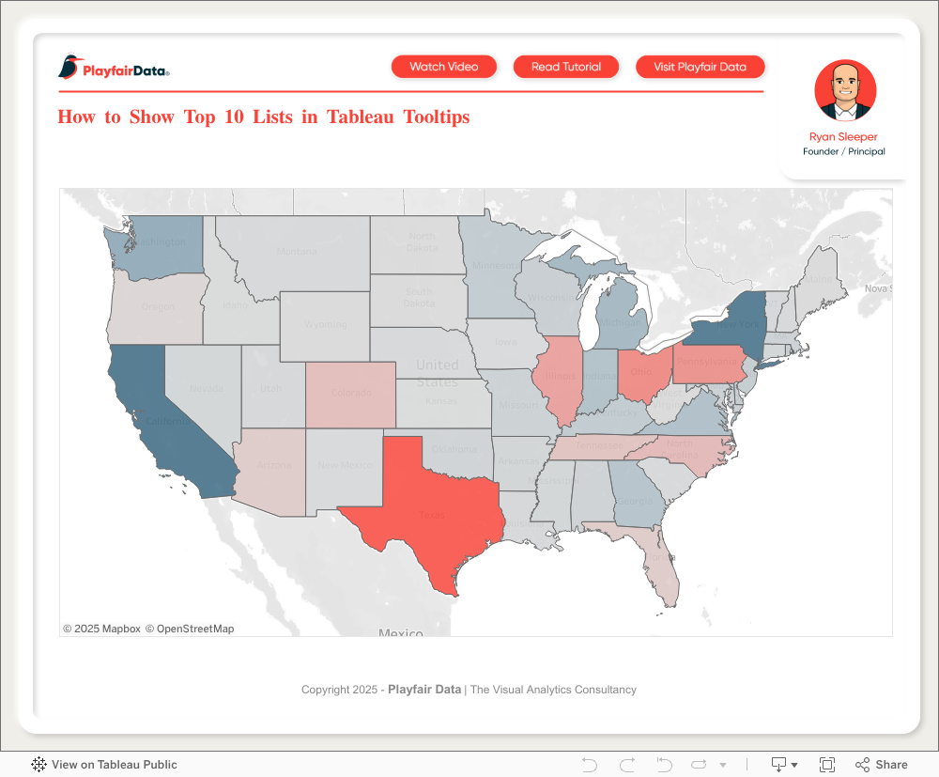The width and height of the screenshot is (939, 777).
Task: Select Pennsylvania on the map
Action: click(708, 365)
